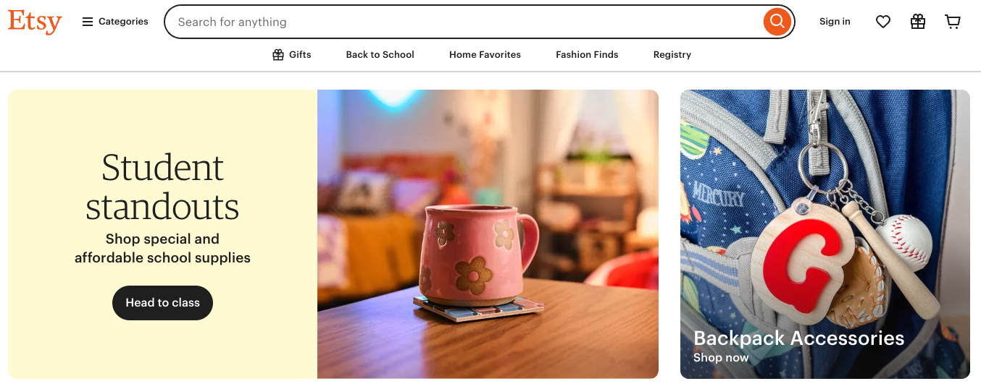
Task: Click Shop now under Backpack Accessories
Action: click(x=721, y=358)
